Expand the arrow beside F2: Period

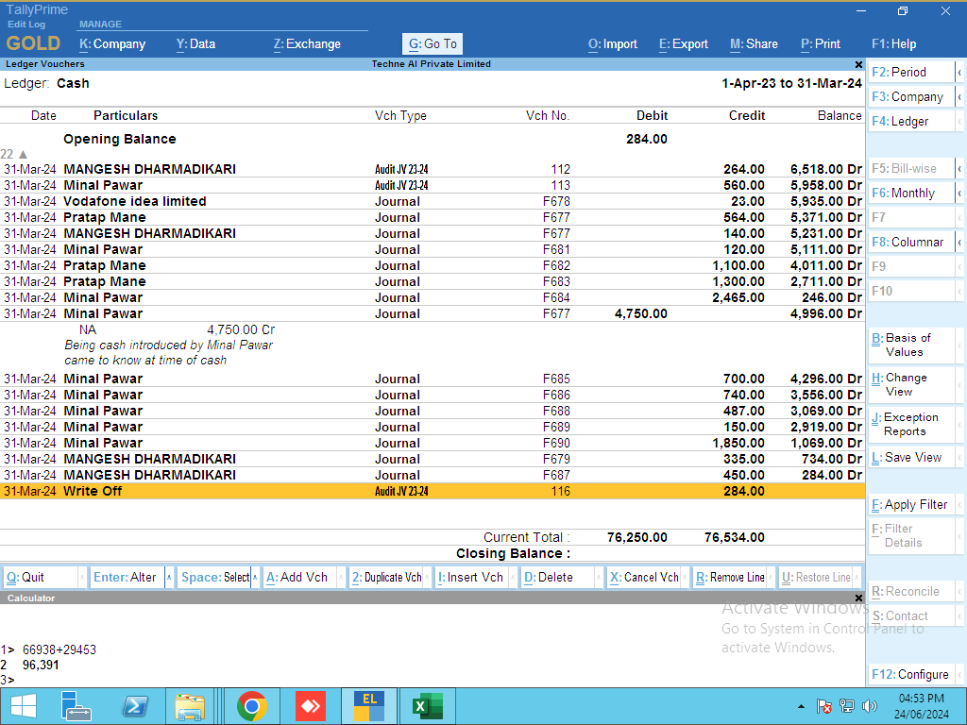(x=959, y=72)
